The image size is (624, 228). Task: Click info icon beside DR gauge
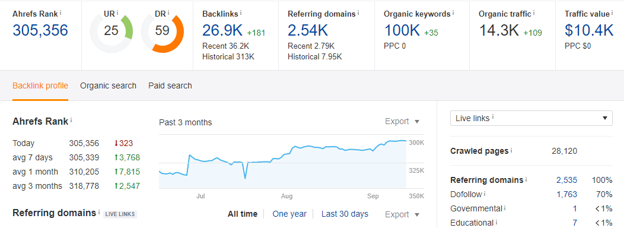(x=168, y=12)
